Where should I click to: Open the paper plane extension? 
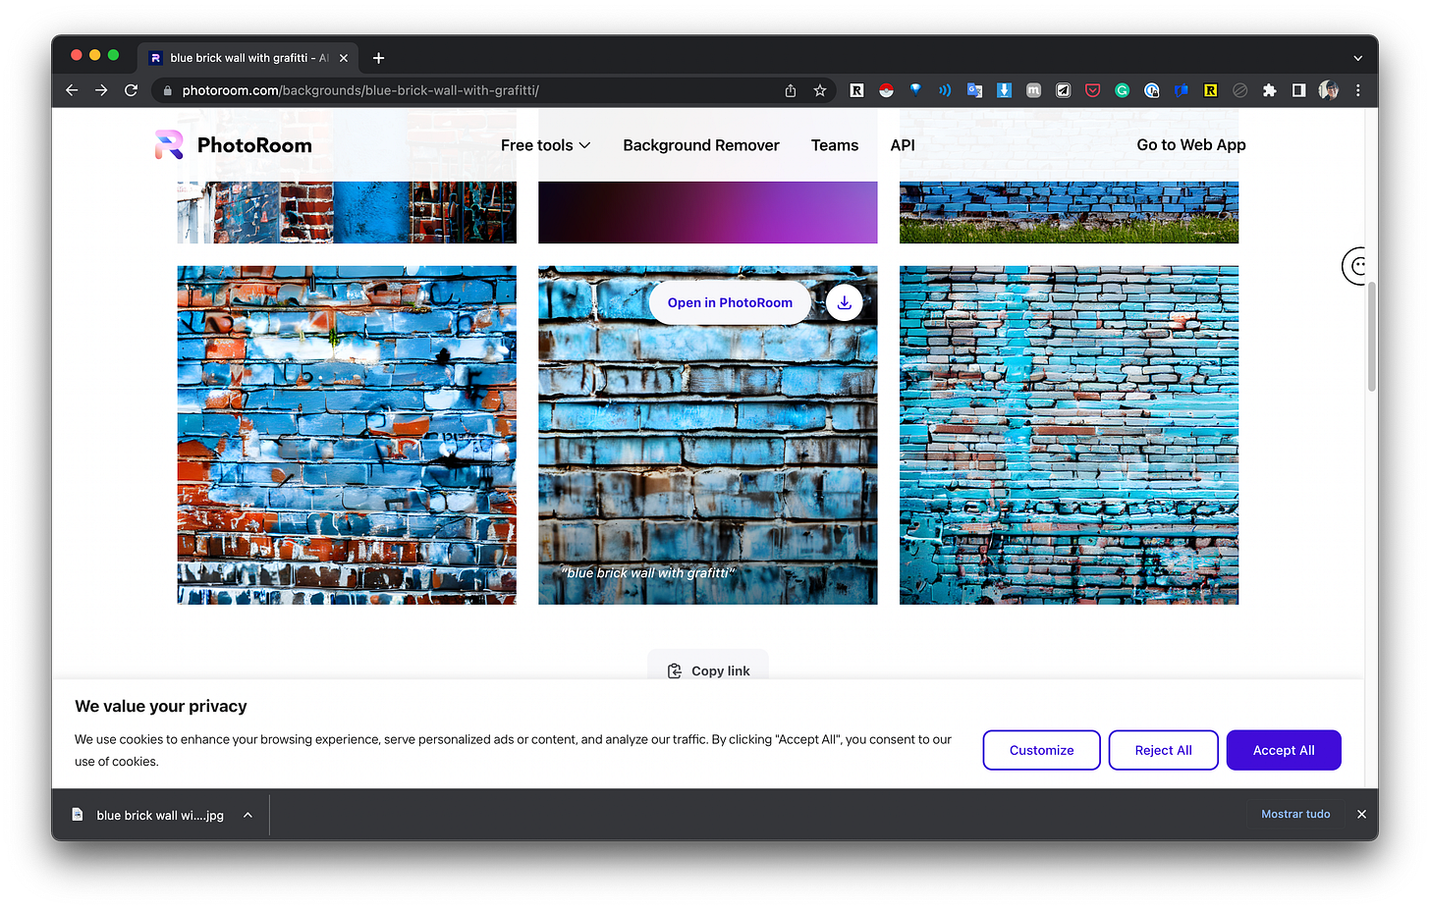point(1063,90)
